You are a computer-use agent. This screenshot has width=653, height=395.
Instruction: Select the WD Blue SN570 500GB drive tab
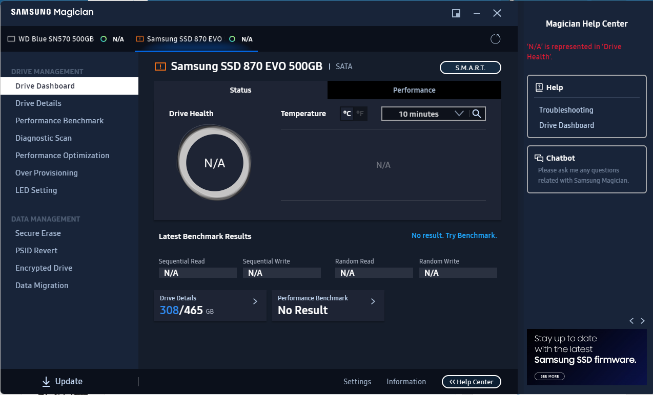pyautogui.click(x=66, y=39)
